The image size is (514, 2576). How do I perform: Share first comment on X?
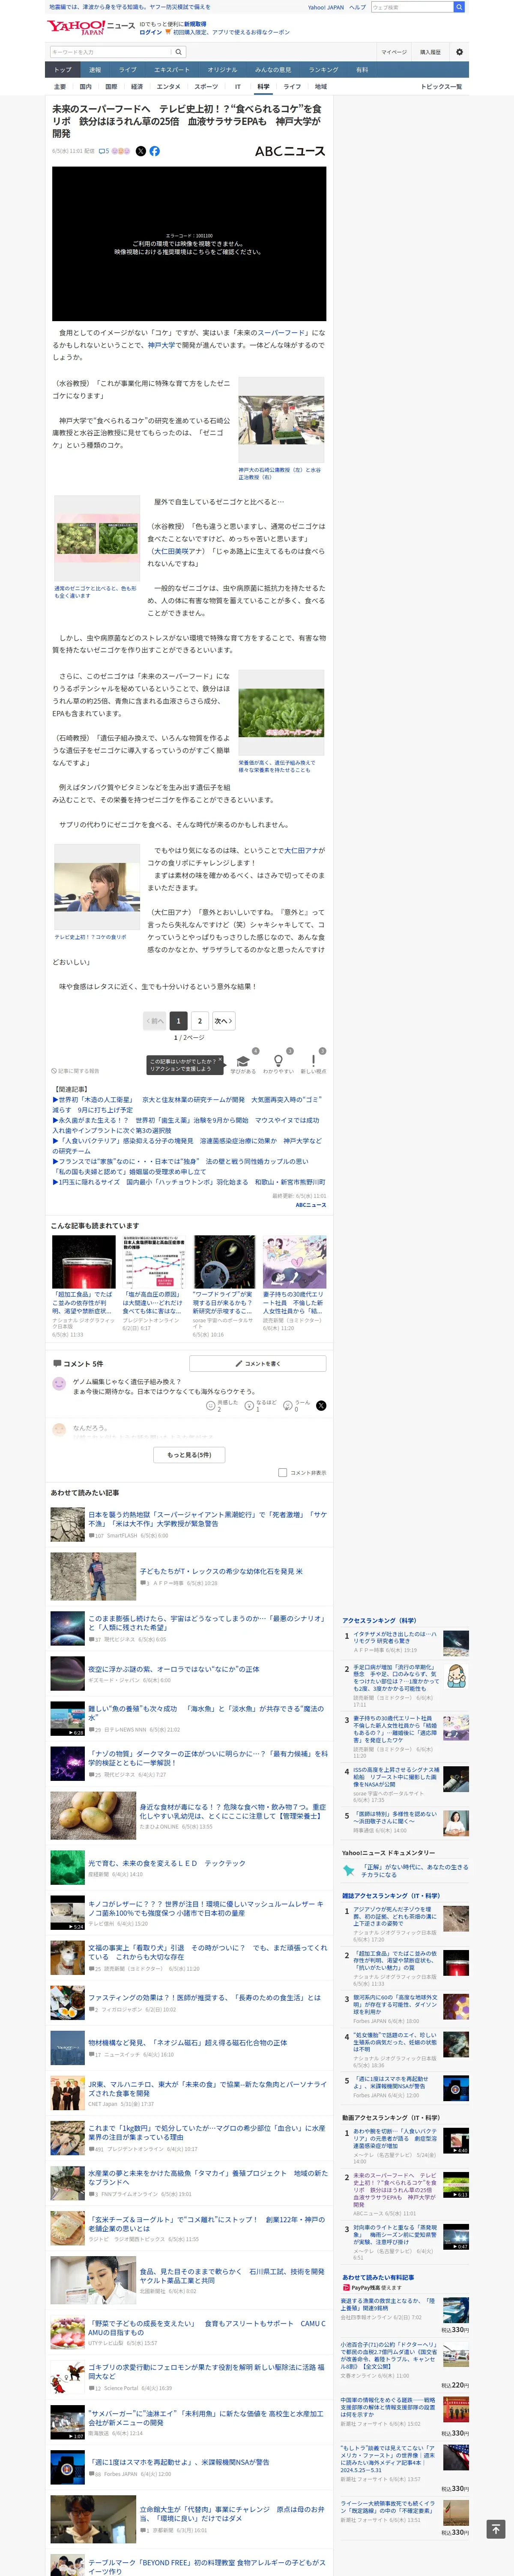(x=321, y=1406)
